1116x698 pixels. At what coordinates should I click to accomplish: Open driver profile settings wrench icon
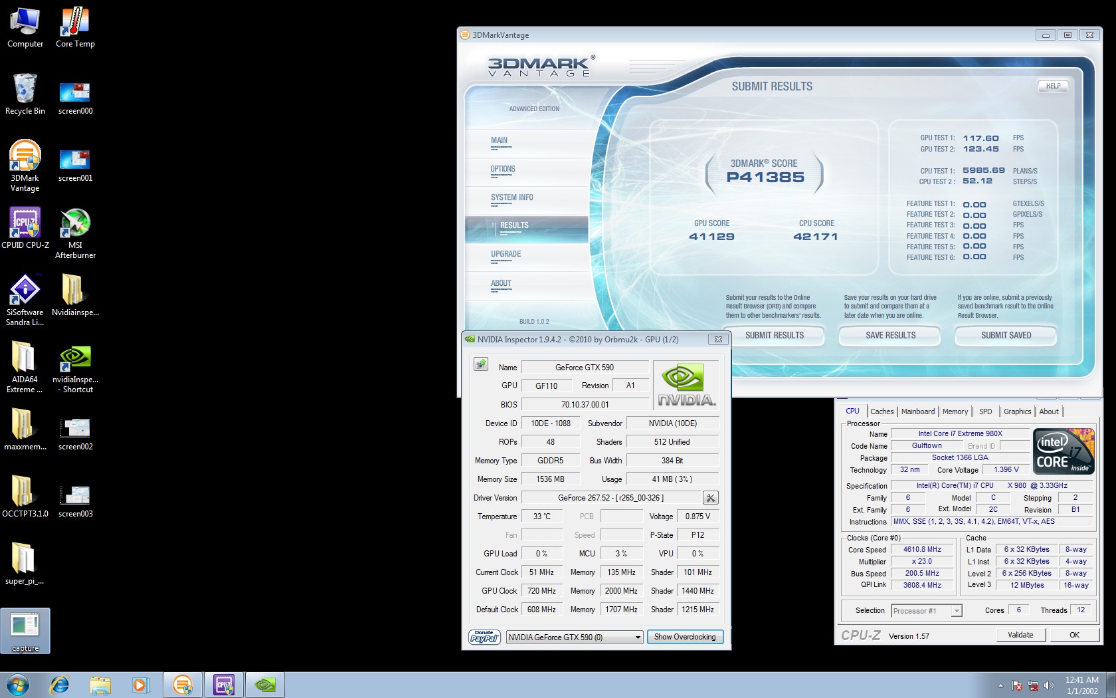(x=710, y=497)
